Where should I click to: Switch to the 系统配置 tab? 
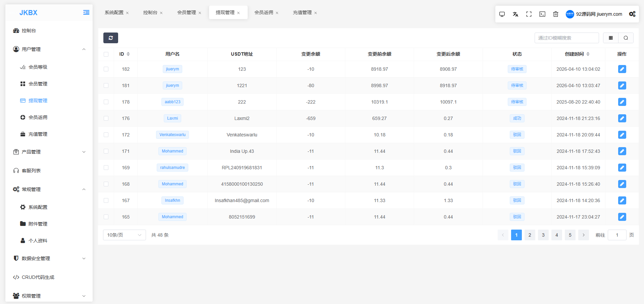pyautogui.click(x=114, y=12)
